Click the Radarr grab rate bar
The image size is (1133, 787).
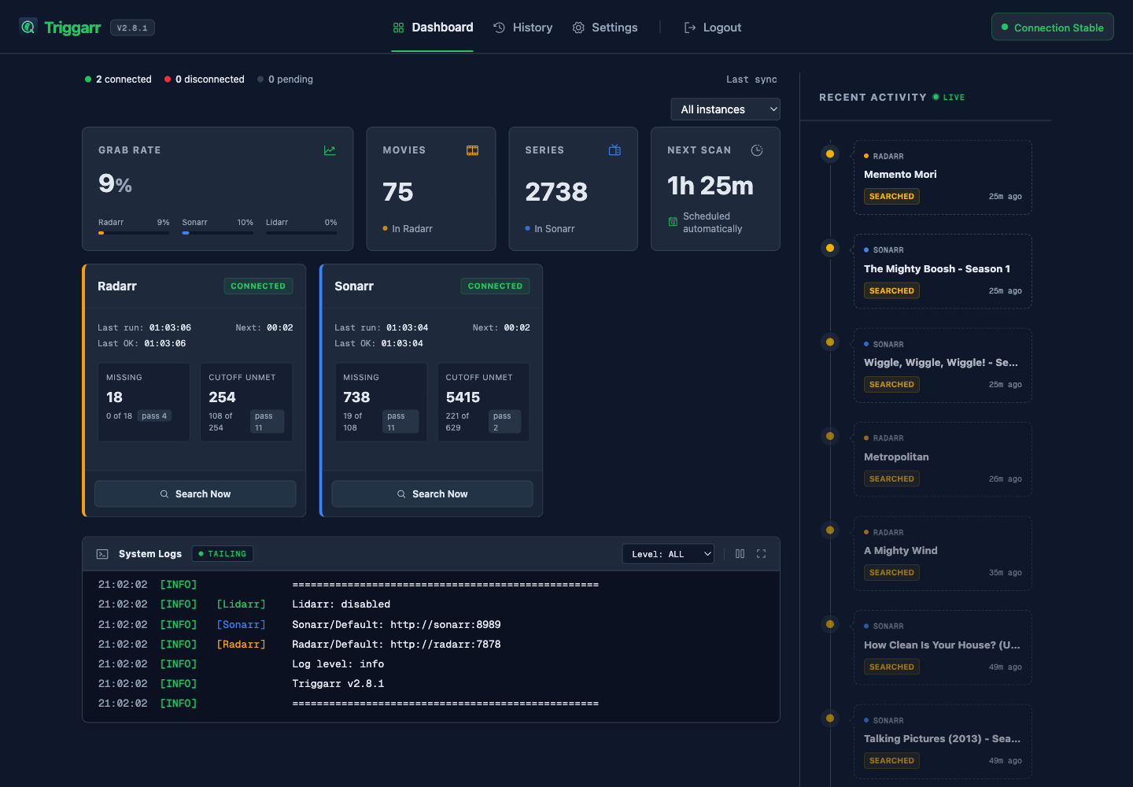tap(134, 233)
